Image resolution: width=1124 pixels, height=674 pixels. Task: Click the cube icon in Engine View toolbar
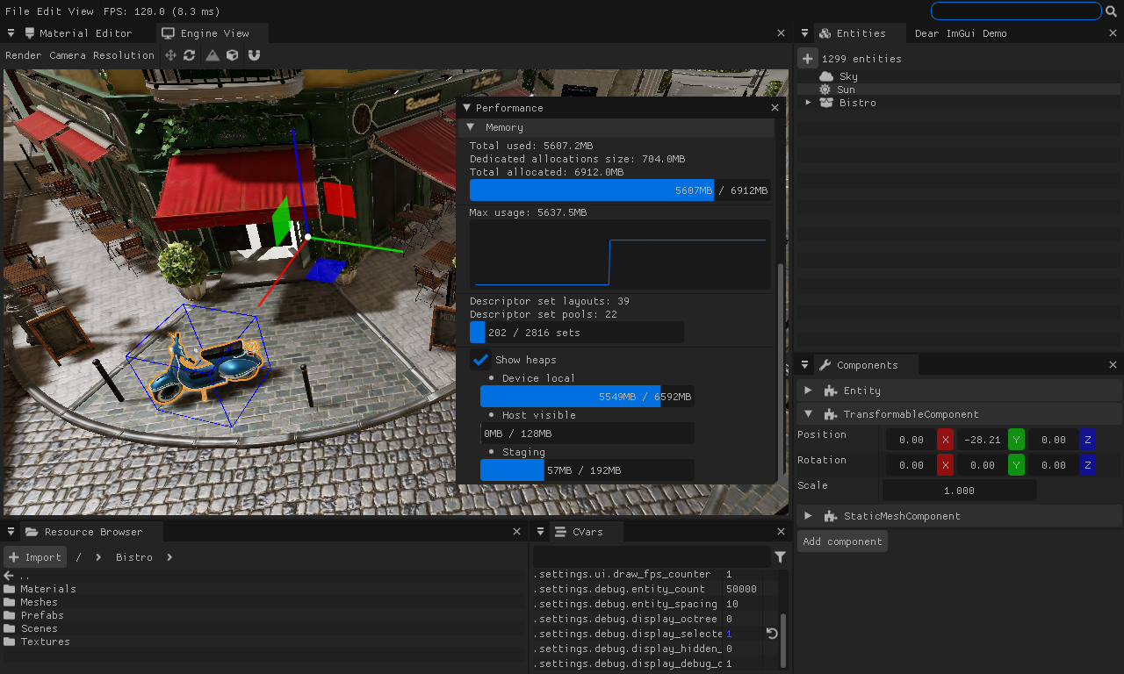(x=232, y=55)
